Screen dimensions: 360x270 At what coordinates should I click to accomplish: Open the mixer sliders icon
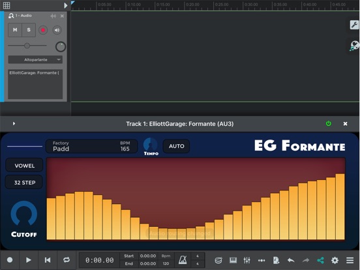pyautogui.click(x=247, y=260)
